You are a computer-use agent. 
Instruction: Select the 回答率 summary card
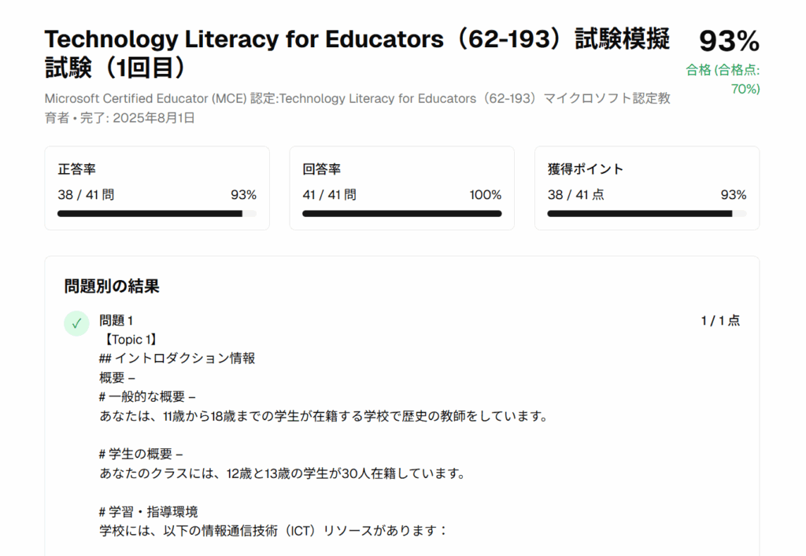point(402,188)
